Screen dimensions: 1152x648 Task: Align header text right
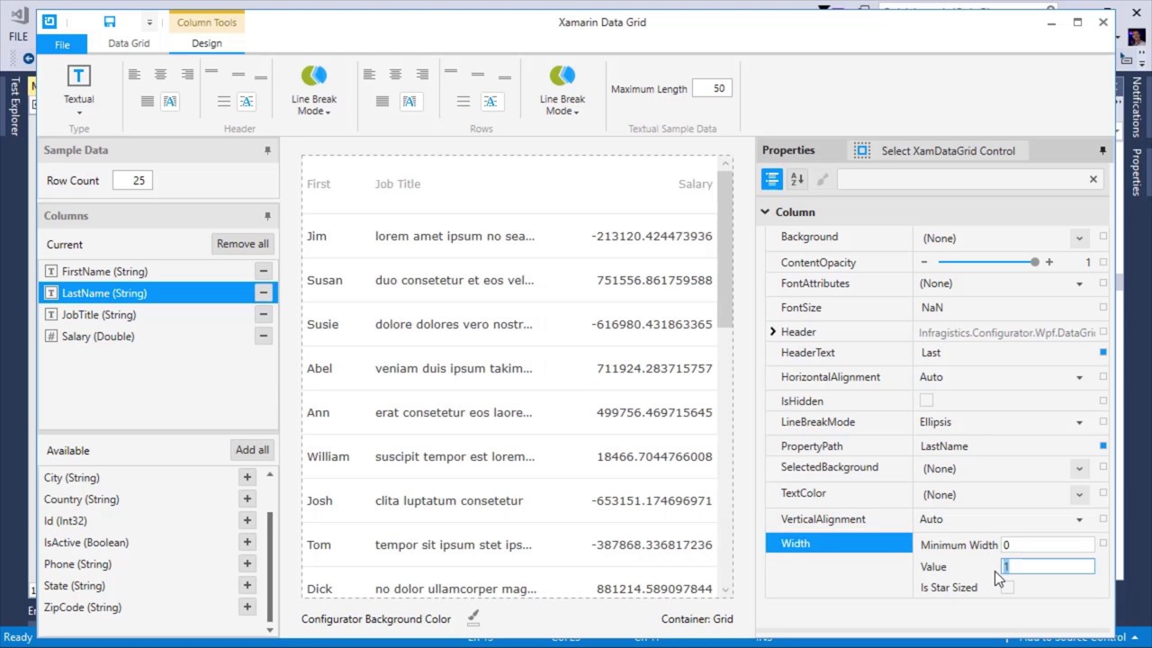[x=187, y=75]
